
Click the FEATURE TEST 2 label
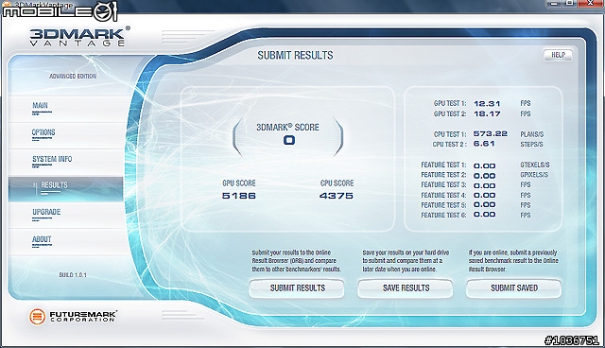(x=443, y=175)
